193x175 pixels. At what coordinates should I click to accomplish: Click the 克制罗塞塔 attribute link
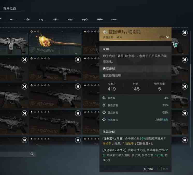click(162, 120)
